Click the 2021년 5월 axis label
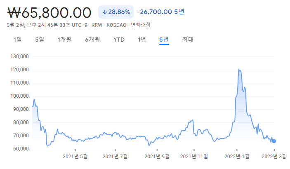Viewport: 290px width, 169px height. (75, 157)
